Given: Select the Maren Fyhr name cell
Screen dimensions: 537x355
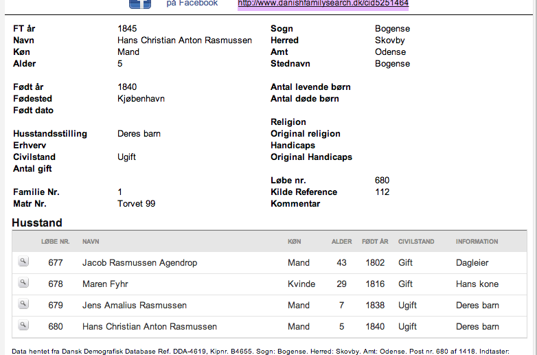Looking at the screenshot, I should (105, 284).
